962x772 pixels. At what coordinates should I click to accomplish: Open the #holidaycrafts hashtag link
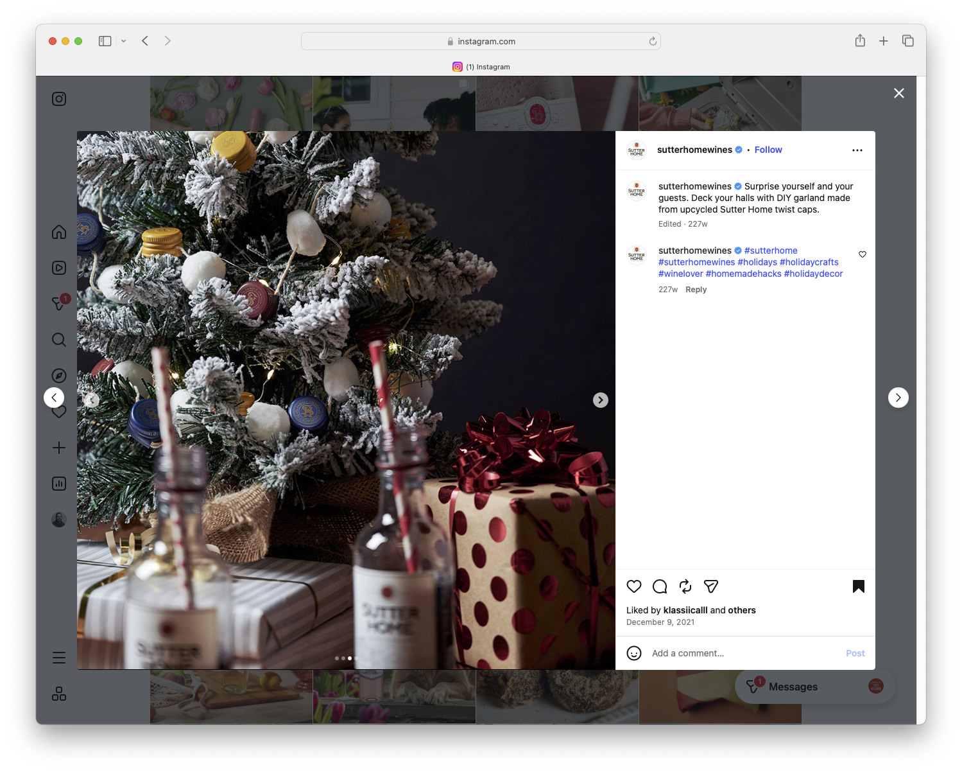pyautogui.click(x=809, y=261)
